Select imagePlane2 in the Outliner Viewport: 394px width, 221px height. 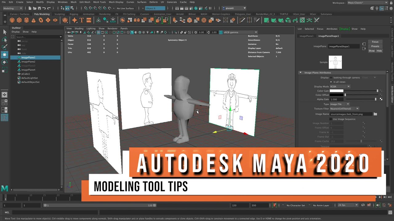point(28,62)
